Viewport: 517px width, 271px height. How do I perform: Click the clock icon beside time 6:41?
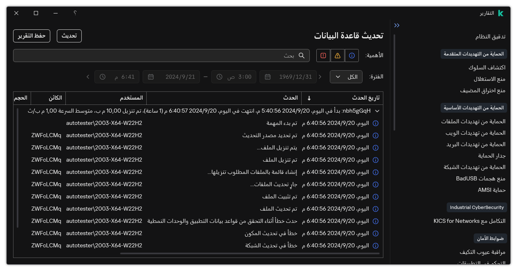coord(103,77)
